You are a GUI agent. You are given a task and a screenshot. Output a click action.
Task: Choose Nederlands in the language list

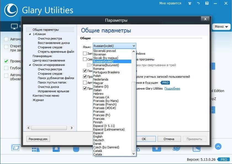(x=112, y=79)
